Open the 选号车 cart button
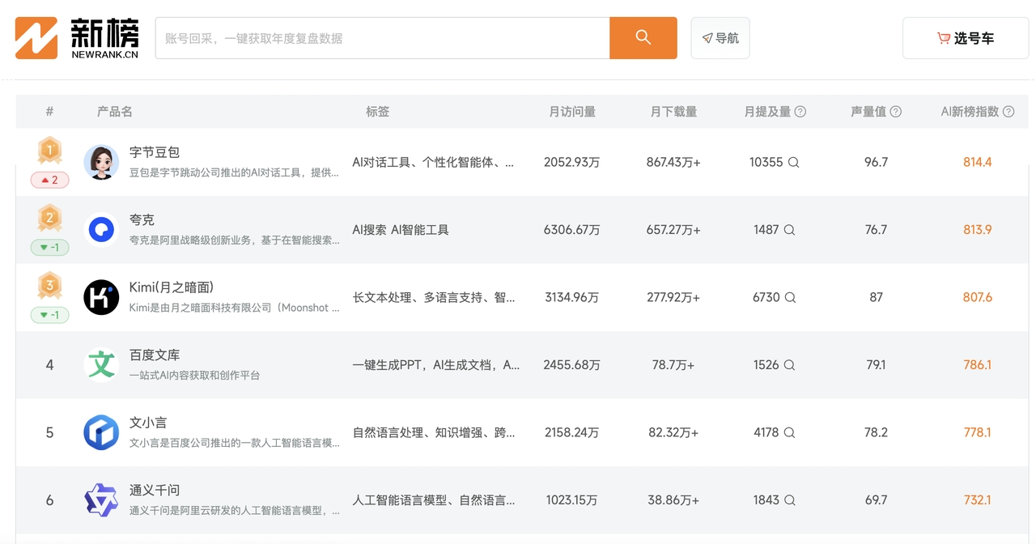The width and height of the screenshot is (1036, 544). (x=965, y=38)
